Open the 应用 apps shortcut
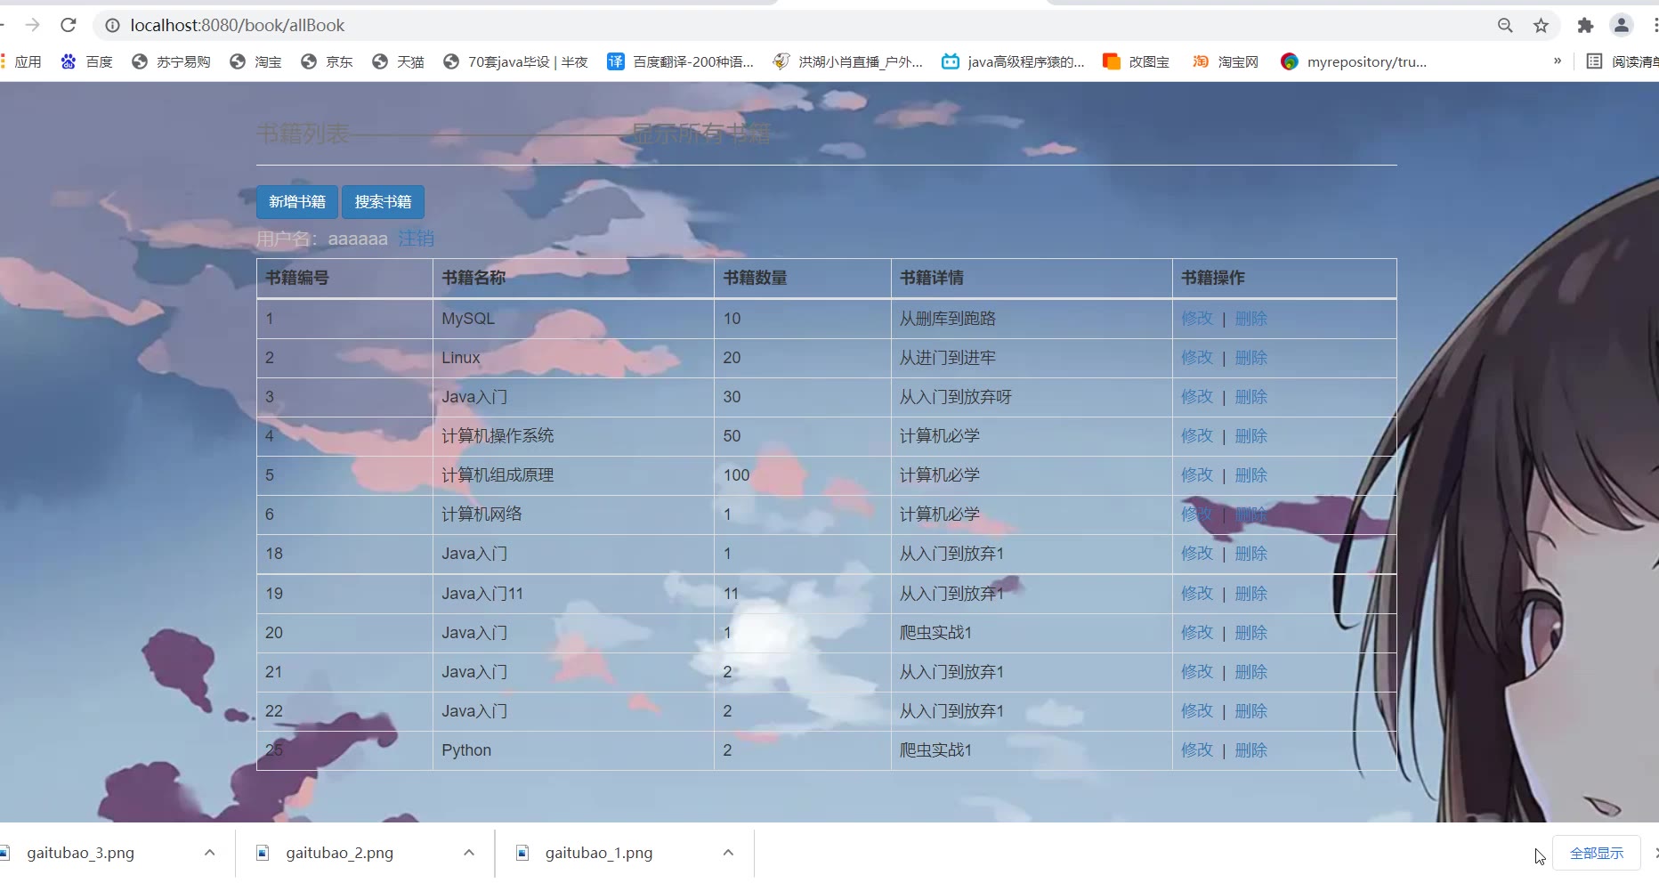 click(x=21, y=61)
